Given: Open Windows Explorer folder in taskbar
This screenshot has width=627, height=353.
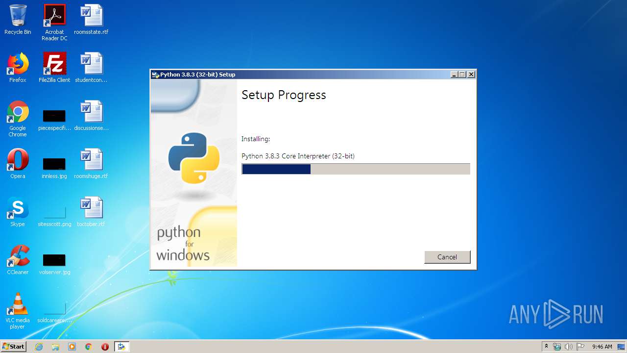Looking at the screenshot, I should pyautogui.click(x=55, y=347).
